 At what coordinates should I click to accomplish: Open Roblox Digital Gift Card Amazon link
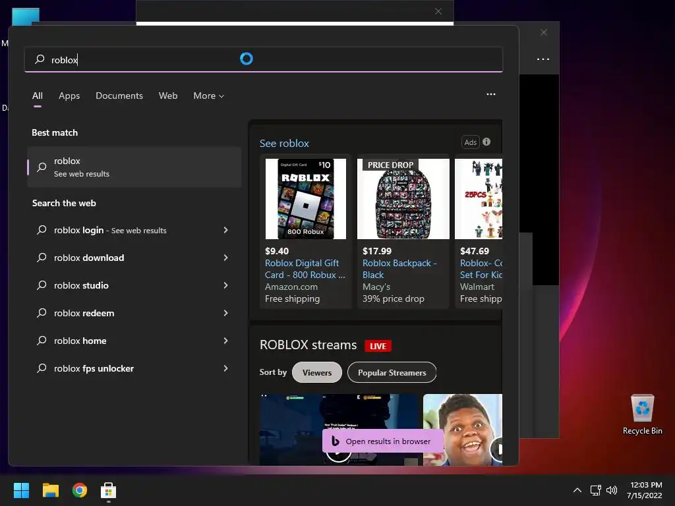305,269
